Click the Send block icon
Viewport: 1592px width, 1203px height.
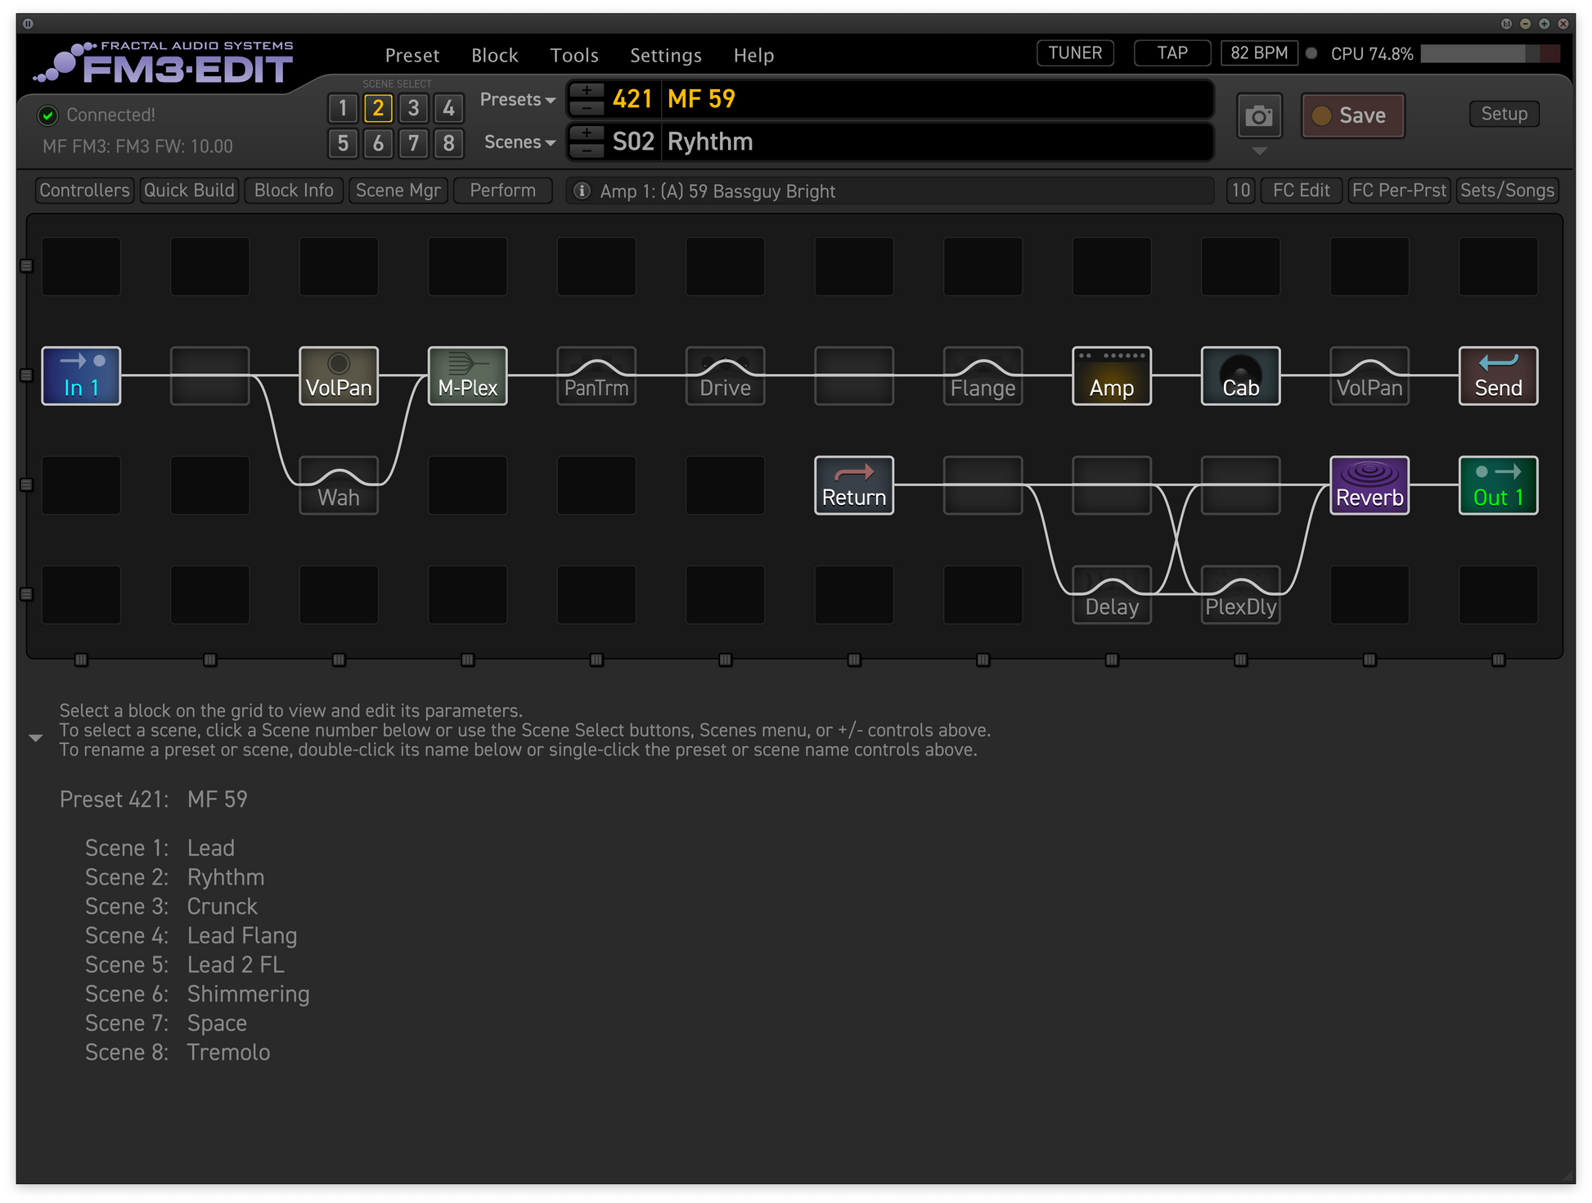click(x=1498, y=376)
